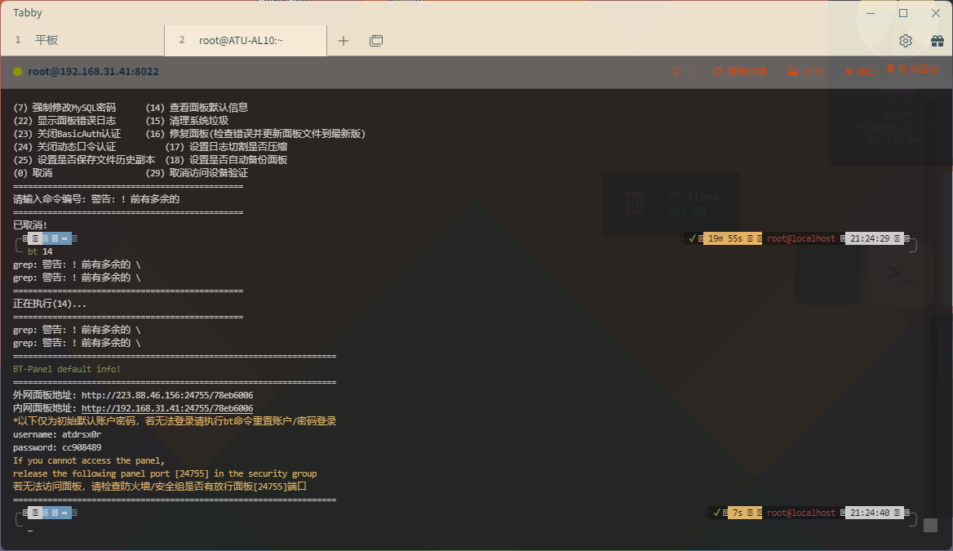The height and width of the screenshot is (551, 953).
Task: Expand the lightbulb dropdown arrow
Action: coord(689,72)
